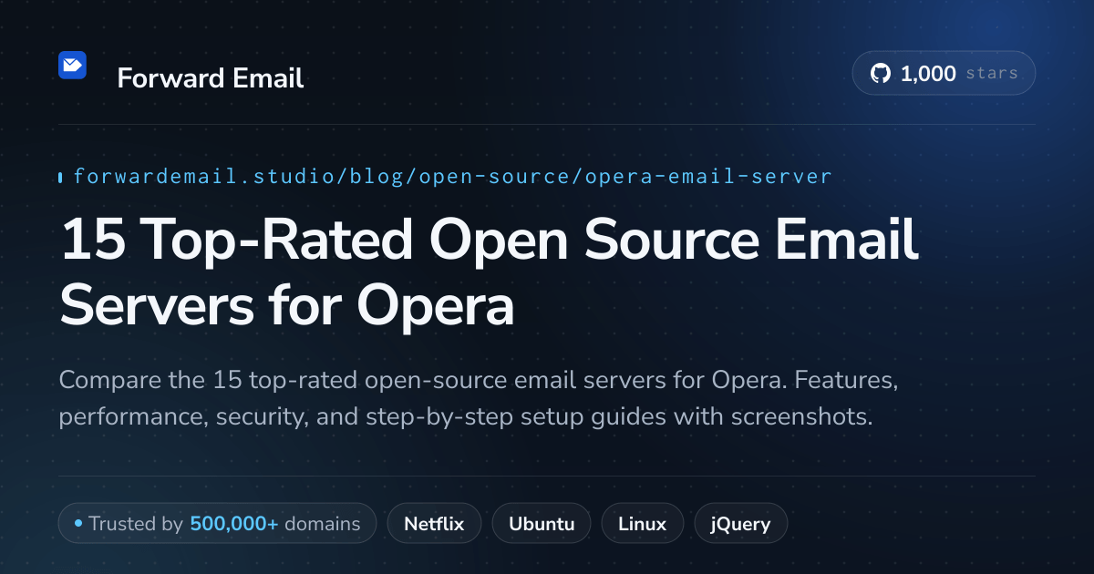Open the forwardemail.studio blog URL link
Image resolution: width=1094 pixels, height=574 pixels.
(x=452, y=176)
